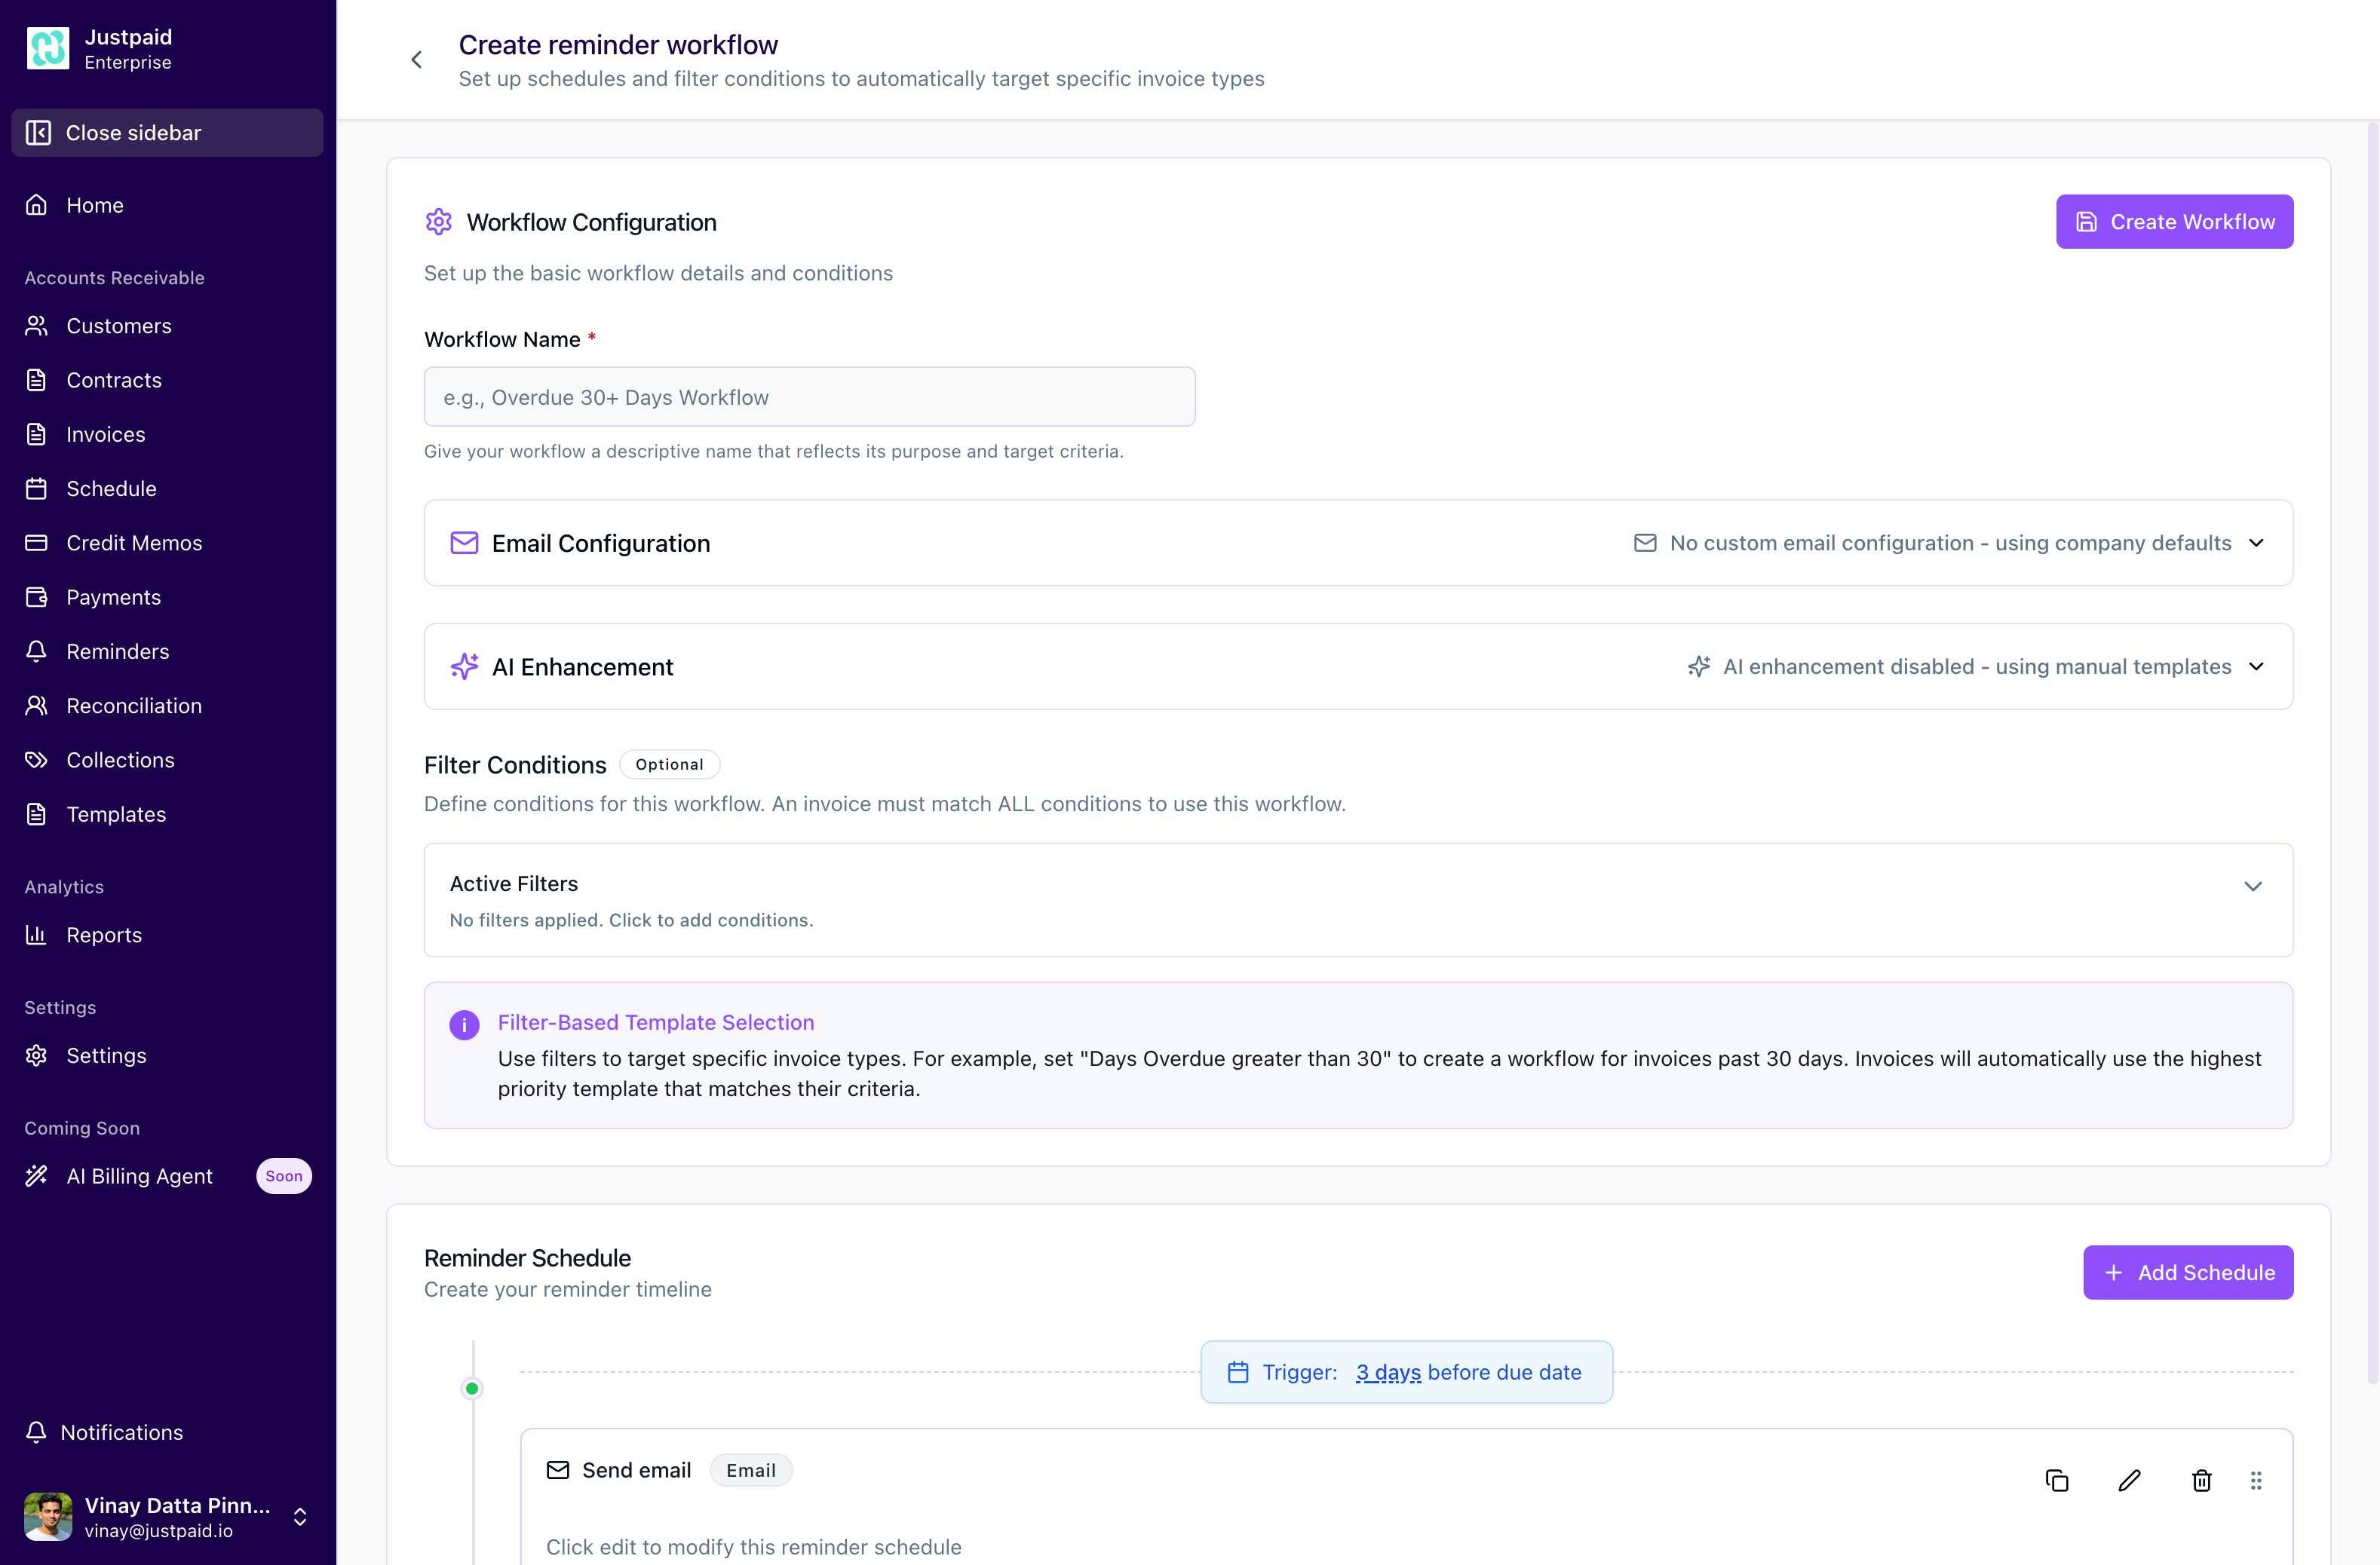The image size is (2380, 1565).
Task: Select the Customers icon in the sidebar
Action: (37, 326)
